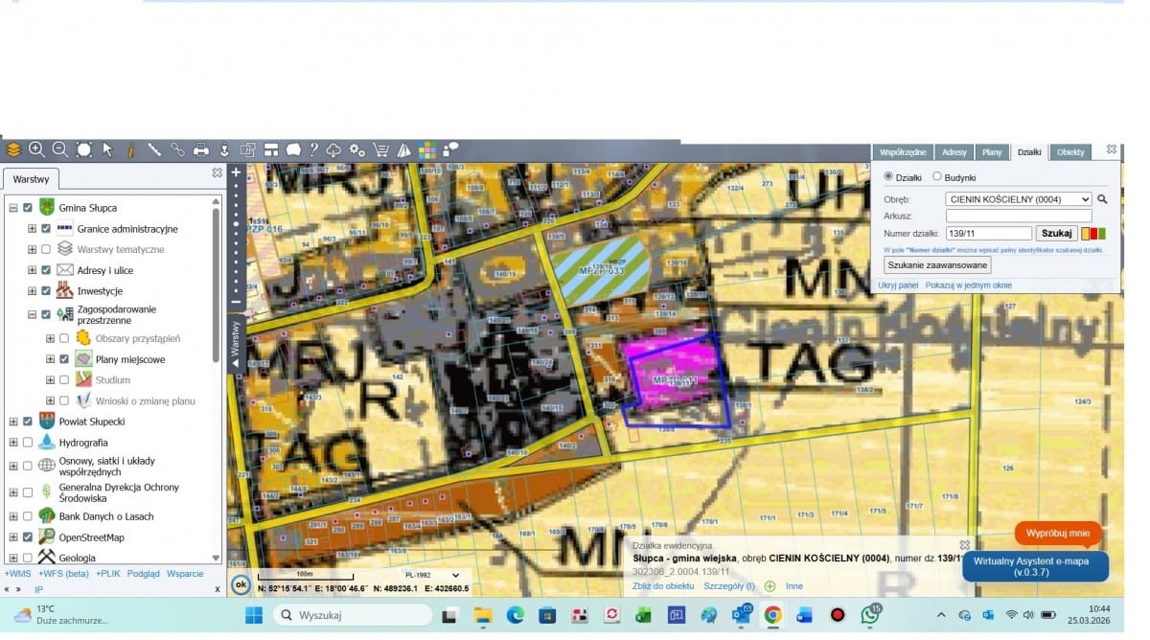This screenshot has height=640, width=1150.
Task: Open the Obręb dropdown list
Action: coord(1019,199)
